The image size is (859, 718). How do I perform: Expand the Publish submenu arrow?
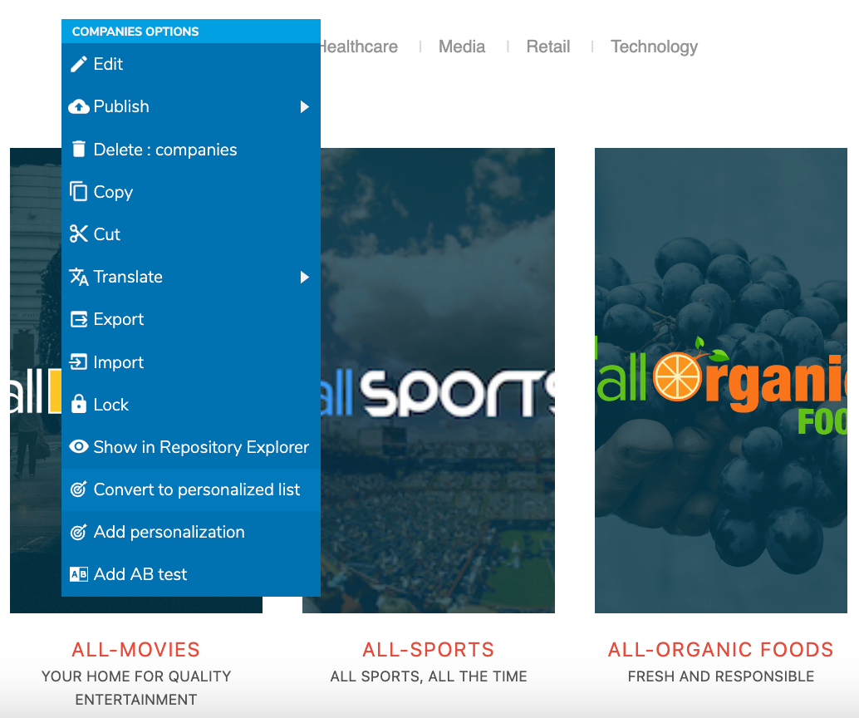(305, 106)
